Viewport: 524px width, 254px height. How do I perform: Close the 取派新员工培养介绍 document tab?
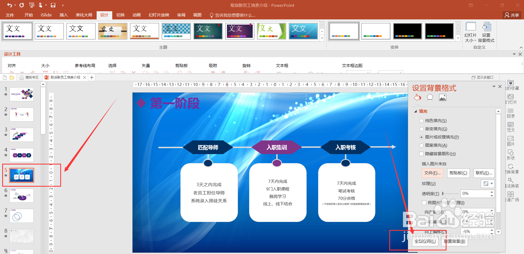click(x=85, y=77)
